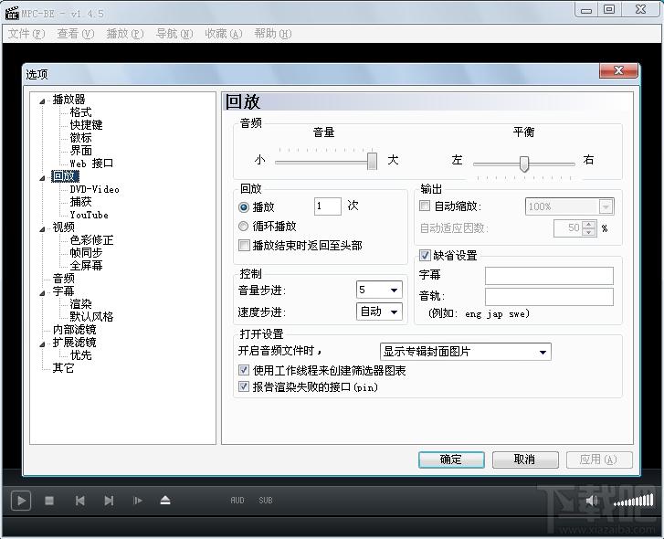Click the Previous track icon
The width and height of the screenshot is (664, 539).
click(x=79, y=500)
